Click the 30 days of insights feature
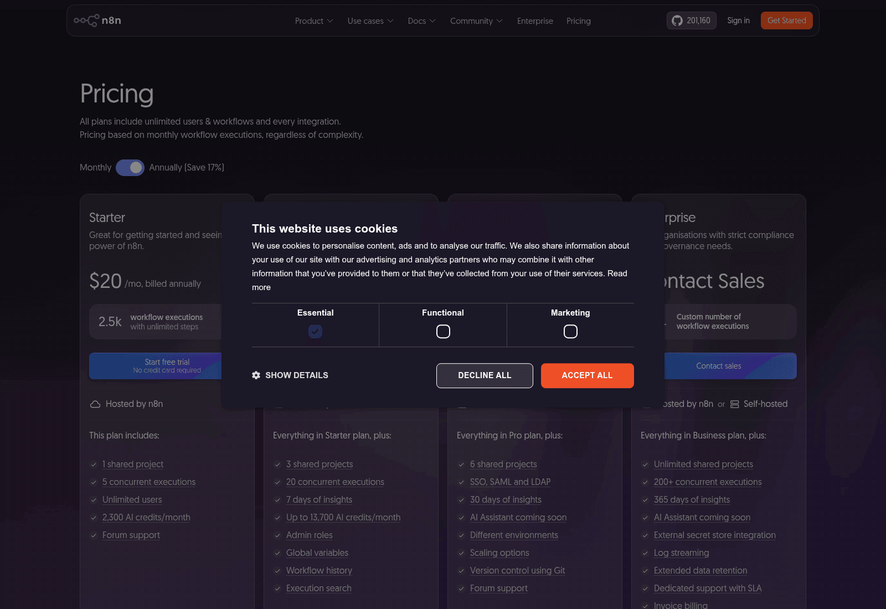 pos(506,500)
